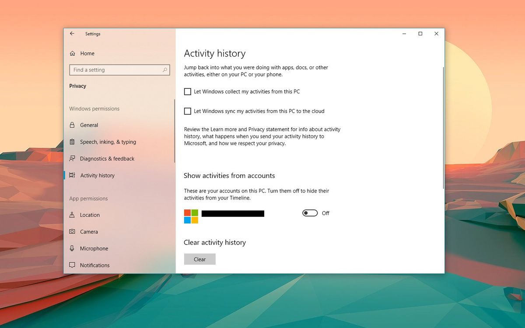
Task: Select the Home icon in sidebar
Action: pos(73,53)
